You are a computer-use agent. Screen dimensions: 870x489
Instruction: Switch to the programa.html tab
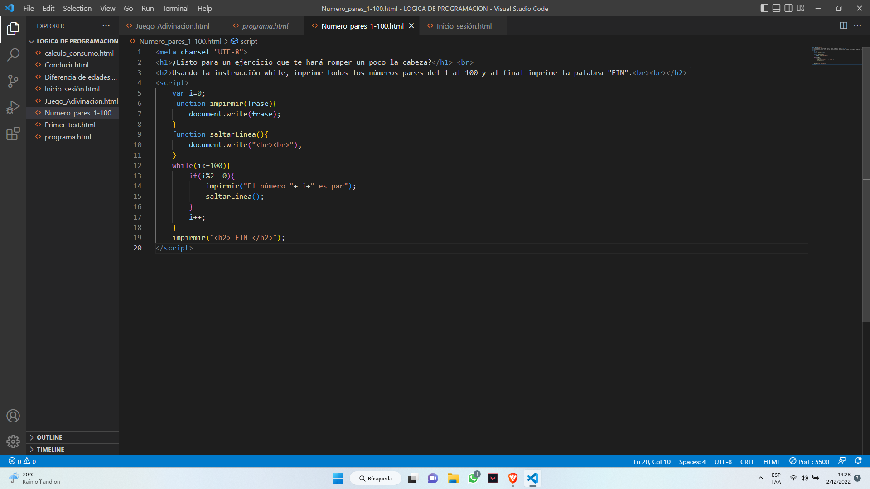[x=265, y=26]
